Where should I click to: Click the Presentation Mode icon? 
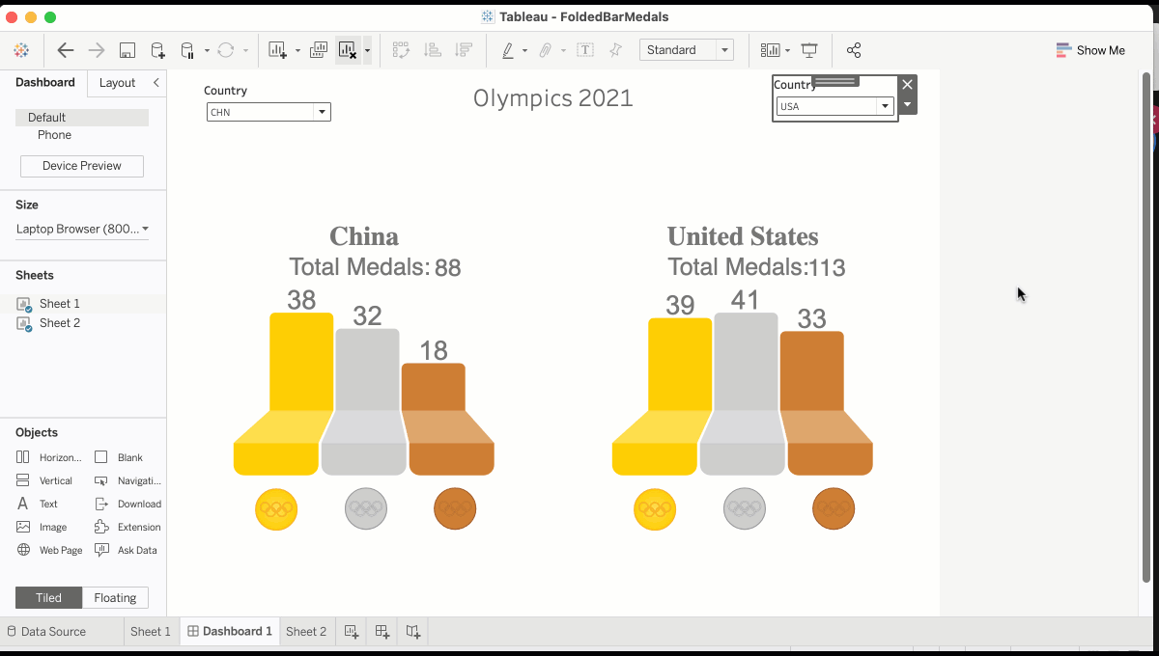[x=808, y=50]
